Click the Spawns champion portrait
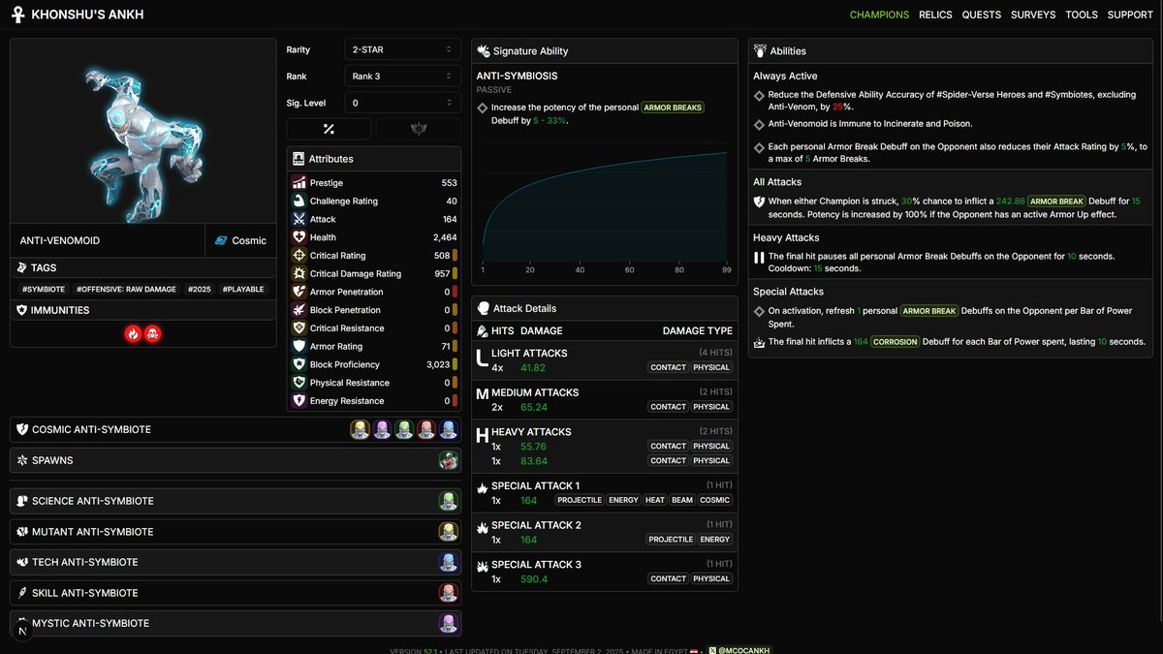 [448, 460]
